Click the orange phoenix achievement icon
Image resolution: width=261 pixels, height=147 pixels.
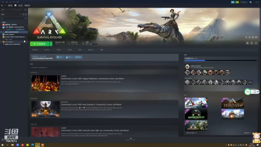pos(210,73)
